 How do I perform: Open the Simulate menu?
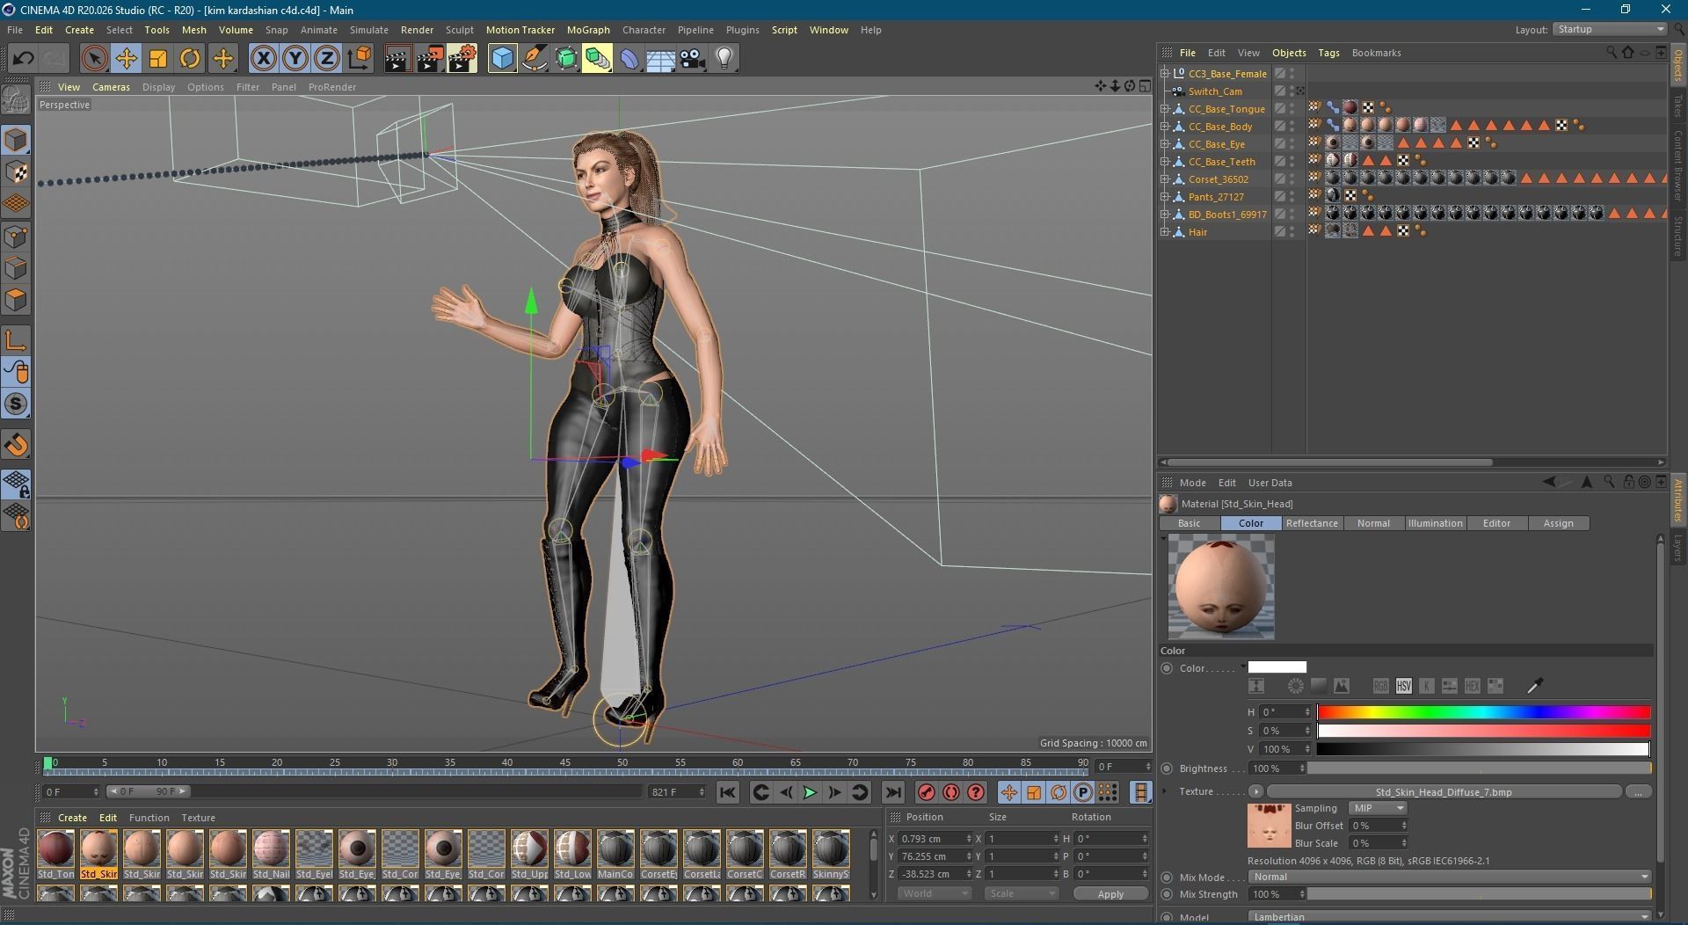tap(368, 30)
